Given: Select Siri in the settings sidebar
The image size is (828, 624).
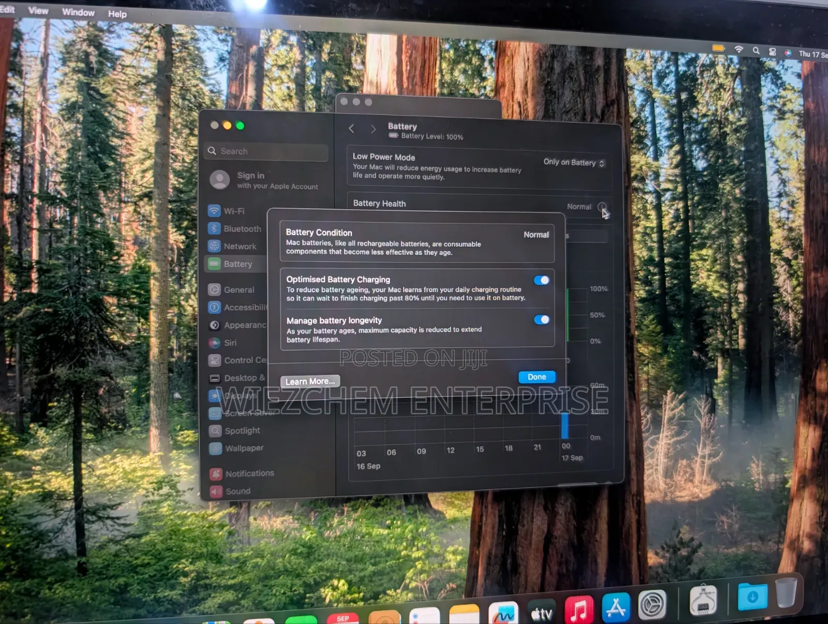Looking at the screenshot, I should point(223,342).
